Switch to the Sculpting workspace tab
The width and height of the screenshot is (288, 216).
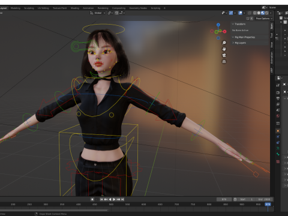(x=29, y=8)
